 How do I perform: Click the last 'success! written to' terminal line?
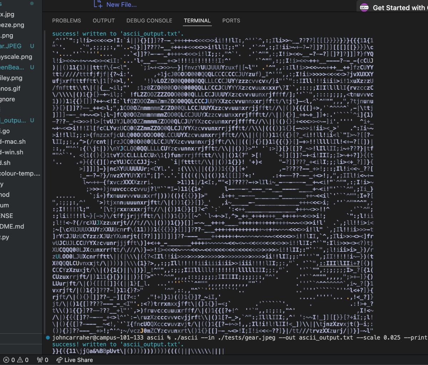(x=118, y=344)
